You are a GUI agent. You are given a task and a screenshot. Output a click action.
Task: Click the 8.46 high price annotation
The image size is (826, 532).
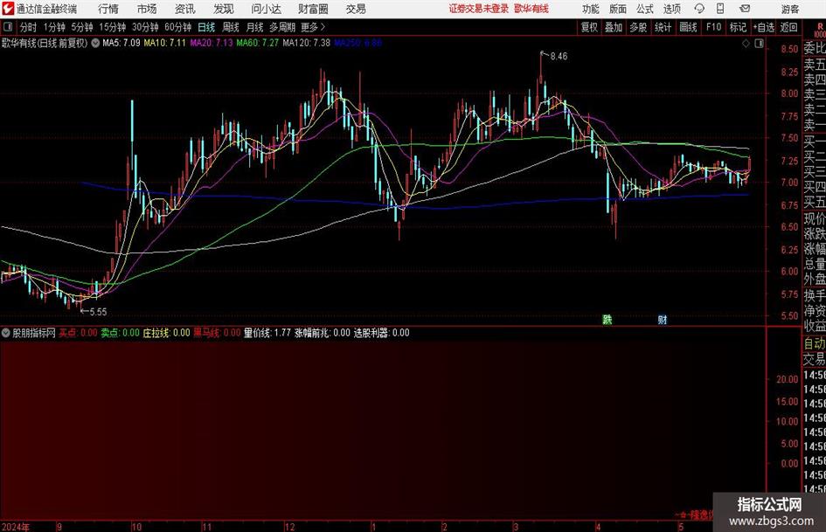[x=559, y=56]
